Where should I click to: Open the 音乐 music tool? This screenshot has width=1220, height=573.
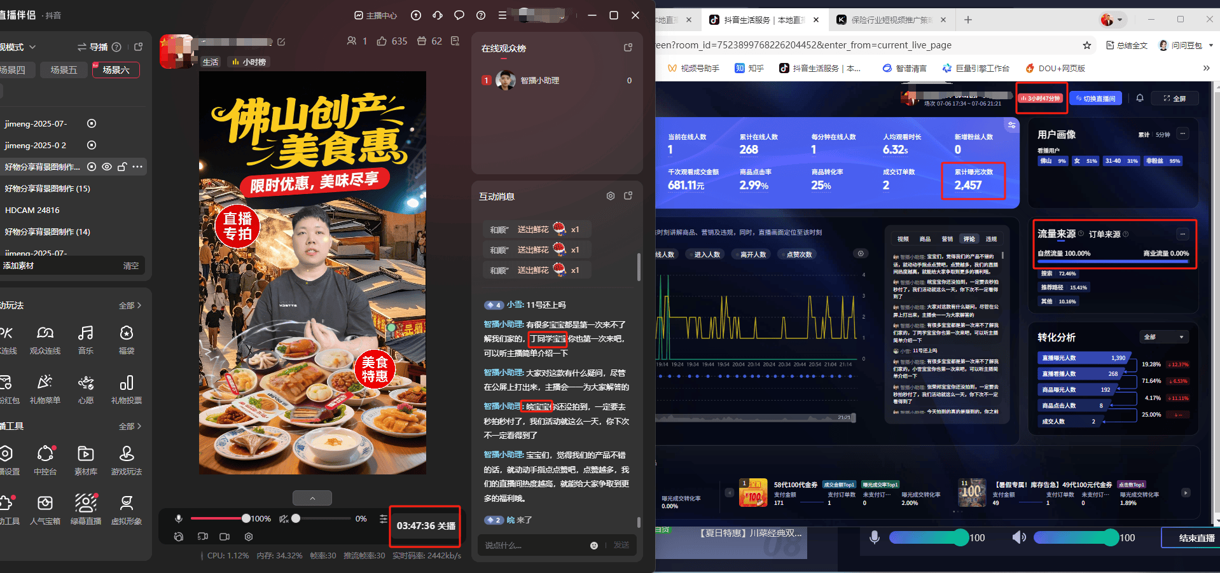pos(85,339)
